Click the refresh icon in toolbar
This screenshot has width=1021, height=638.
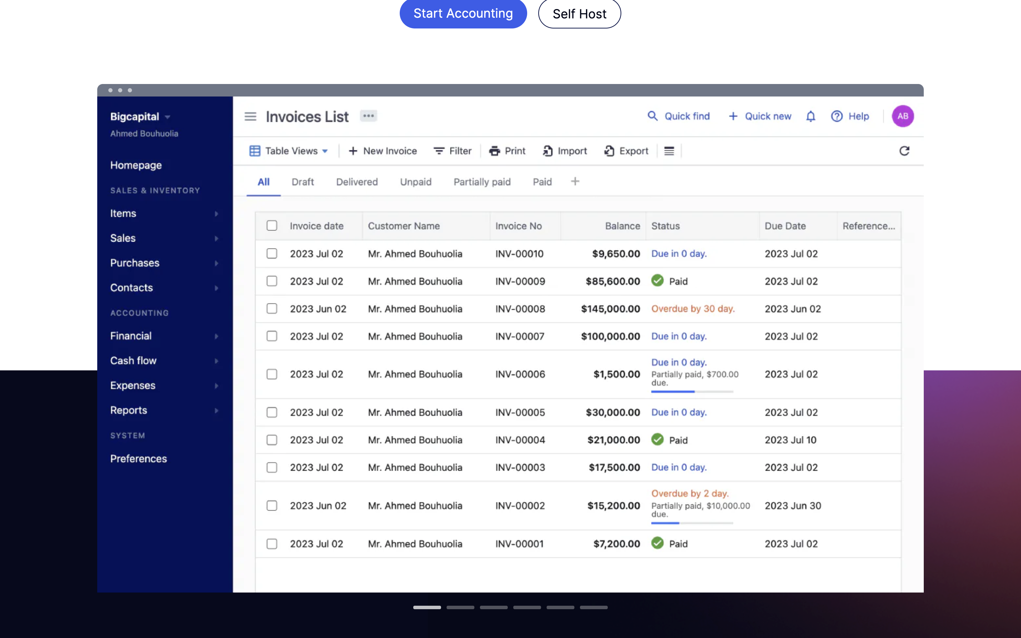click(904, 151)
